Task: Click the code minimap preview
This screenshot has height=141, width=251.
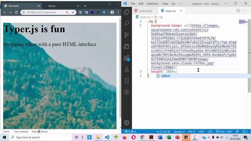Action: point(243,22)
